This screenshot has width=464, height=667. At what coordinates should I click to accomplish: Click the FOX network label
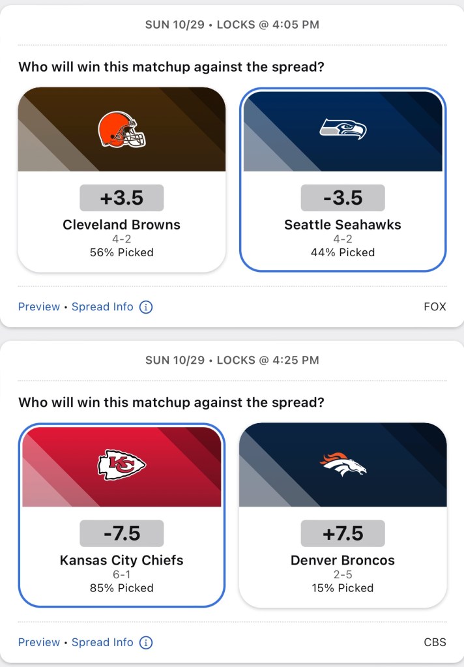tap(435, 306)
